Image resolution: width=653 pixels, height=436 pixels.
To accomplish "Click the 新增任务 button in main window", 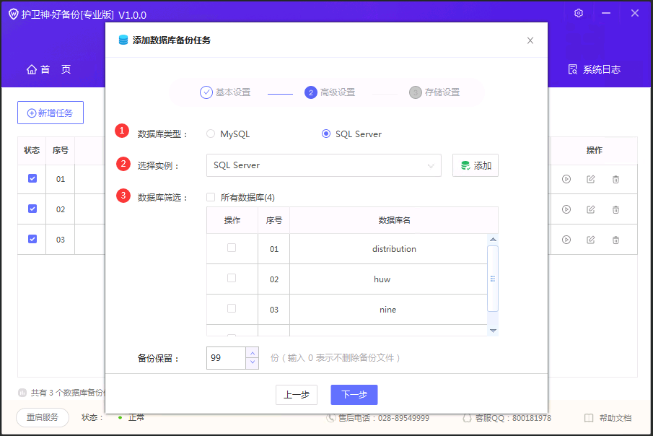I will [x=51, y=113].
